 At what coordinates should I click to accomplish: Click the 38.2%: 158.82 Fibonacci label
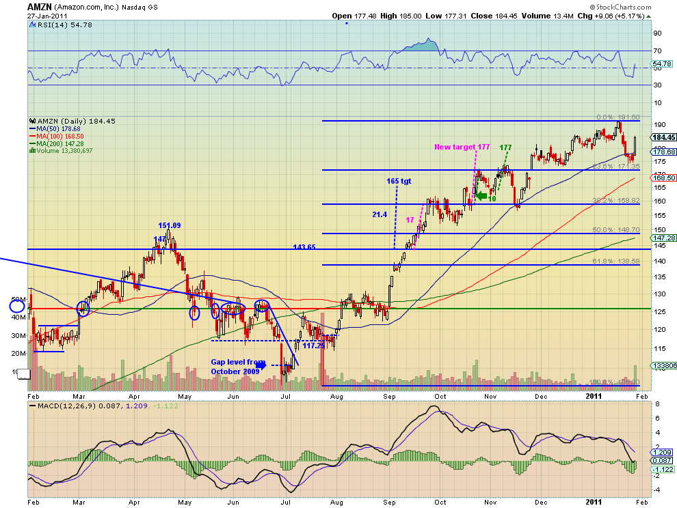click(616, 201)
